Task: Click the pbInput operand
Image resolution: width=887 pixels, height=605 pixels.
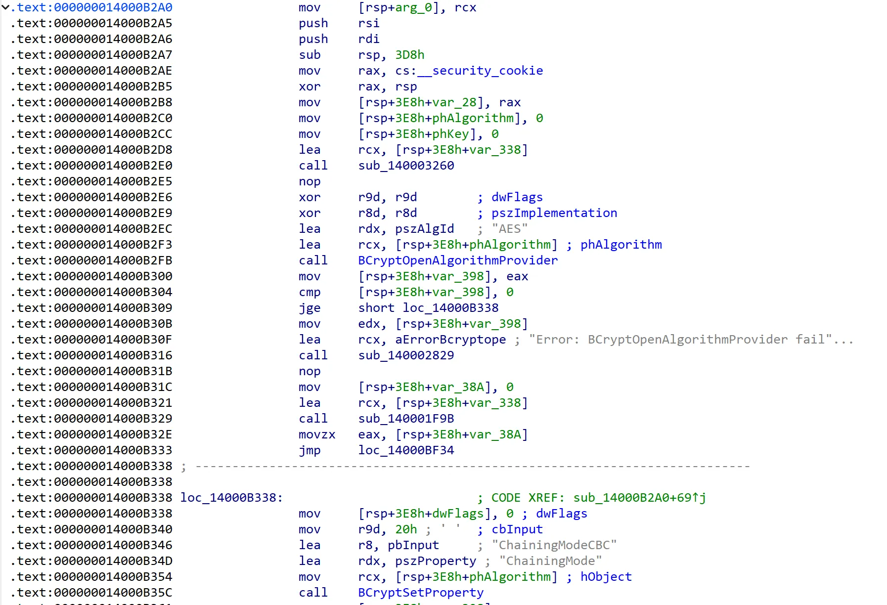Action: tap(413, 545)
